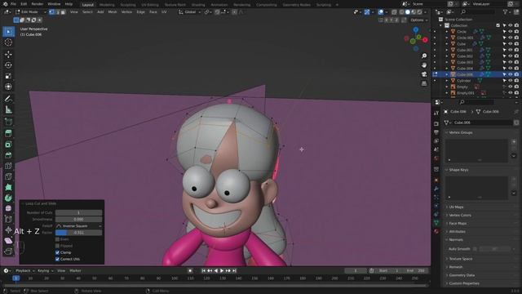Viewport: 522px width, 294px height.
Task: Click the Smoothness value field
Action: click(78, 220)
